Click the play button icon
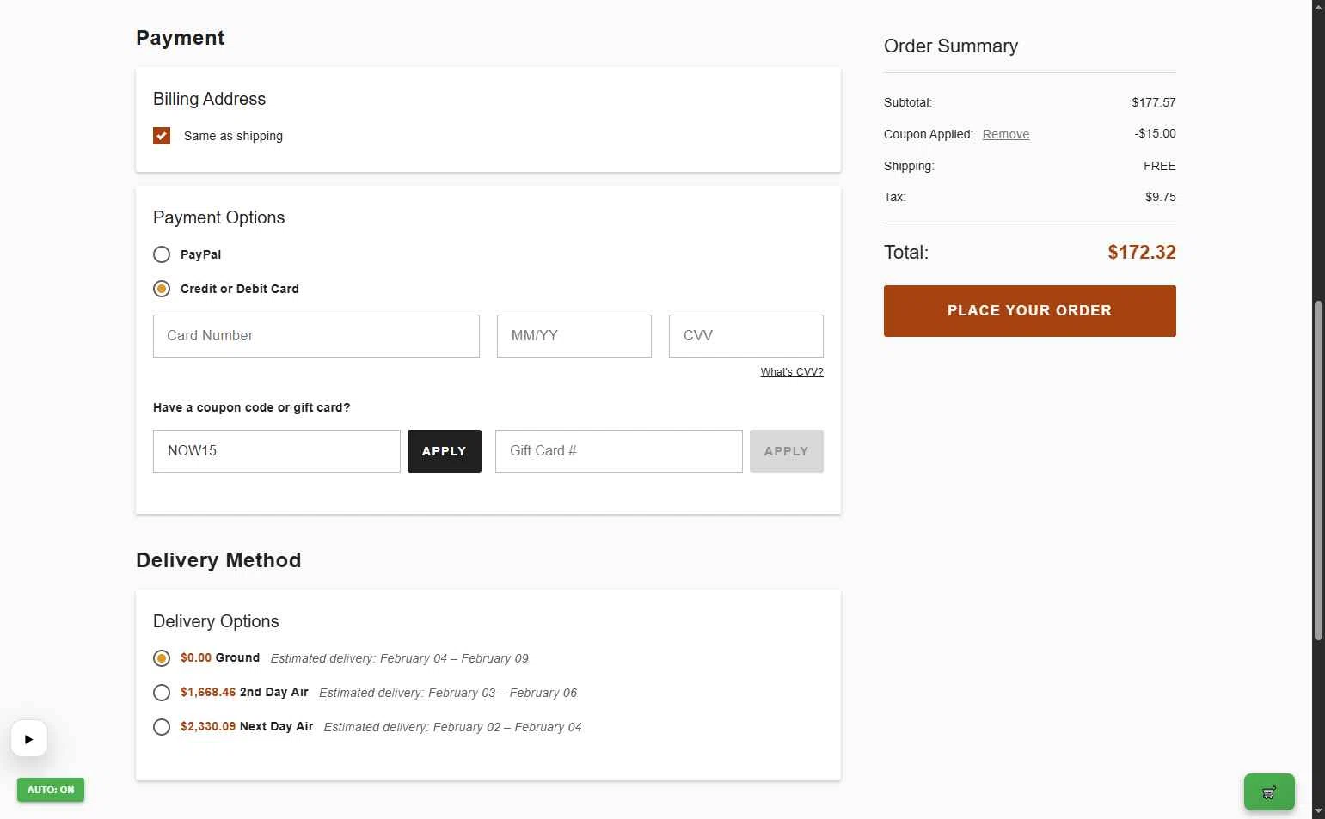The height and width of the screenshot is (819, 1325). click(x=29, y=739)
